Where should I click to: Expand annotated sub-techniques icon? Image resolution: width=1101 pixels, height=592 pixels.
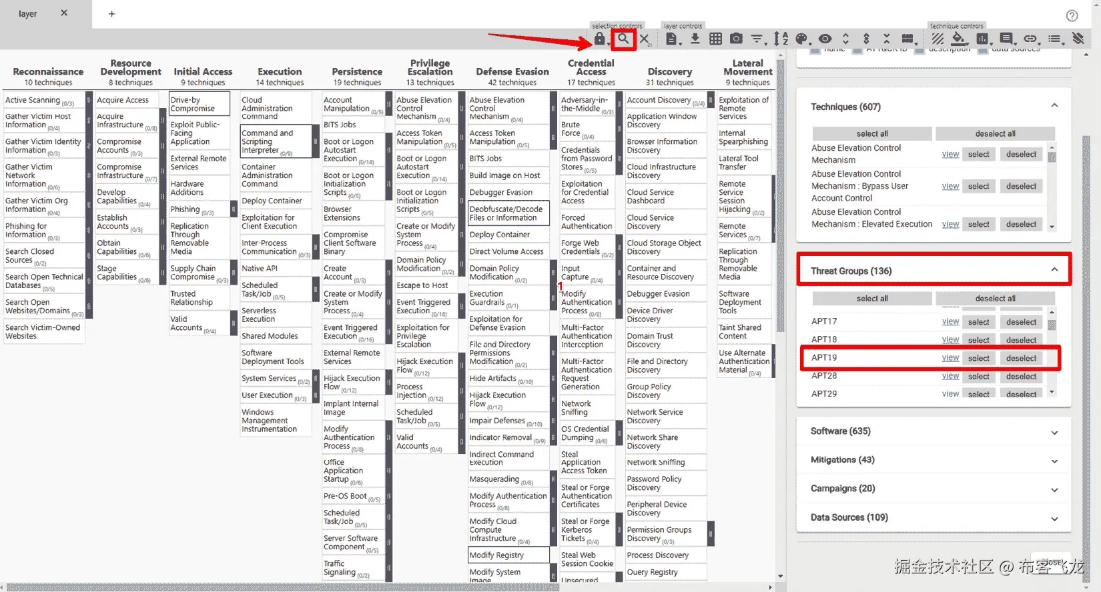tap(866, 39)
